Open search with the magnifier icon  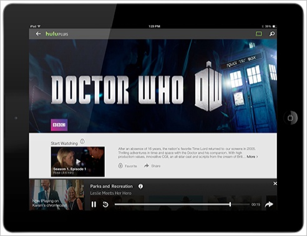(x=272, y=34)
